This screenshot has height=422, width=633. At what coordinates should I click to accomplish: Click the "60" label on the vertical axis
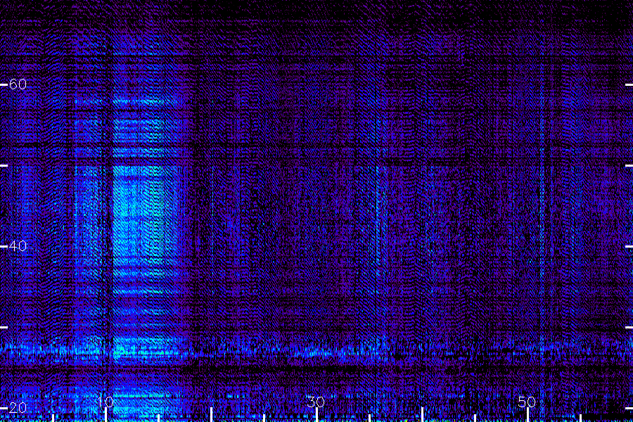pos(18,84)
